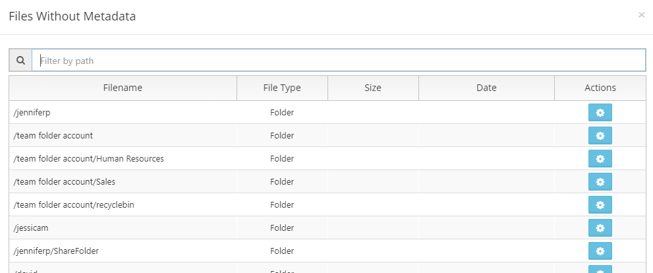Screen dimensions: 653x273
Task: Open actions gear for /team folder account
Action: point(600,136)
